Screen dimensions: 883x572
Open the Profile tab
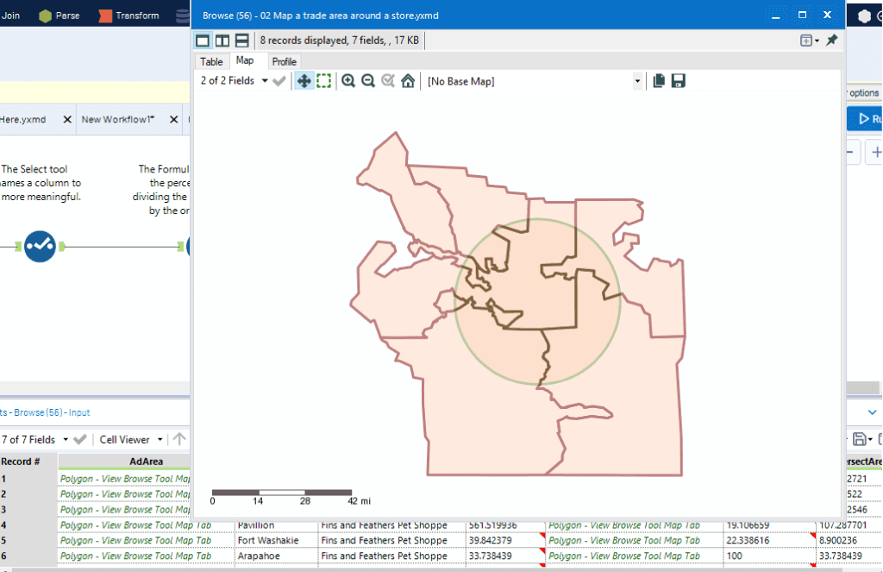pyautogui.click(x=284, y=61)
